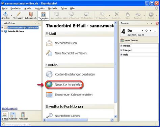Screen dimensions: 160x127
Task: Click the horizontal scrollbar thumb in start page
Action: pyautogui.click(x=67, y=120)
